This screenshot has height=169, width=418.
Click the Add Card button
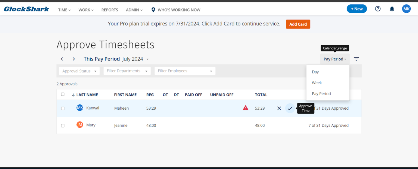click(x=298, y=24)
